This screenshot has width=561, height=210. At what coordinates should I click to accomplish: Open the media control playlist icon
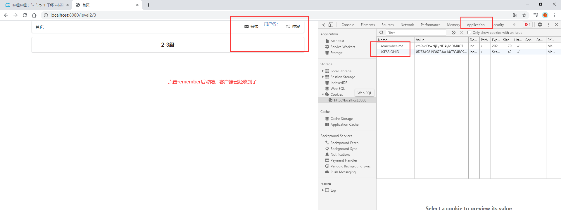coord(536,15)
